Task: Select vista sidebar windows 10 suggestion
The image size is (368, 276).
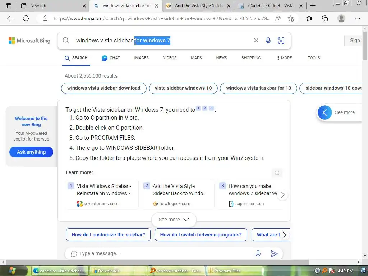Action: (183, 88)
